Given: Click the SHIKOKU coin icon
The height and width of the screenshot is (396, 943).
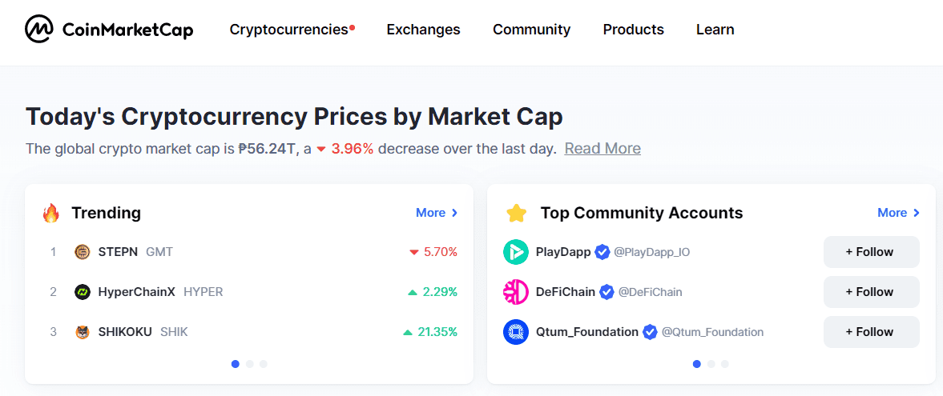Looking at the screenshot, I should [82, 332].
